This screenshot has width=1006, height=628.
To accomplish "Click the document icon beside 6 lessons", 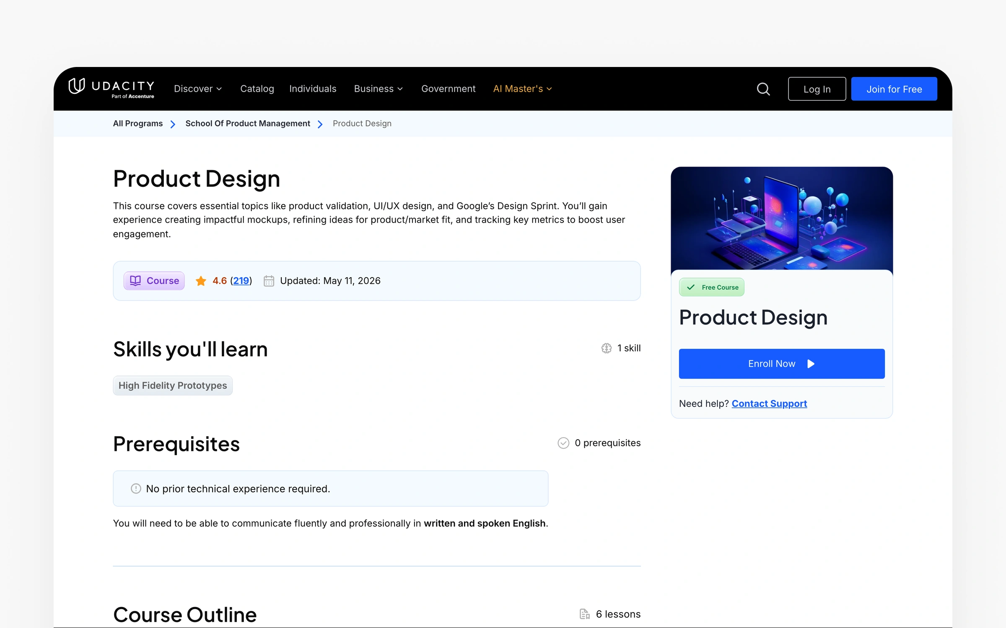I will [x=585, y=614].
